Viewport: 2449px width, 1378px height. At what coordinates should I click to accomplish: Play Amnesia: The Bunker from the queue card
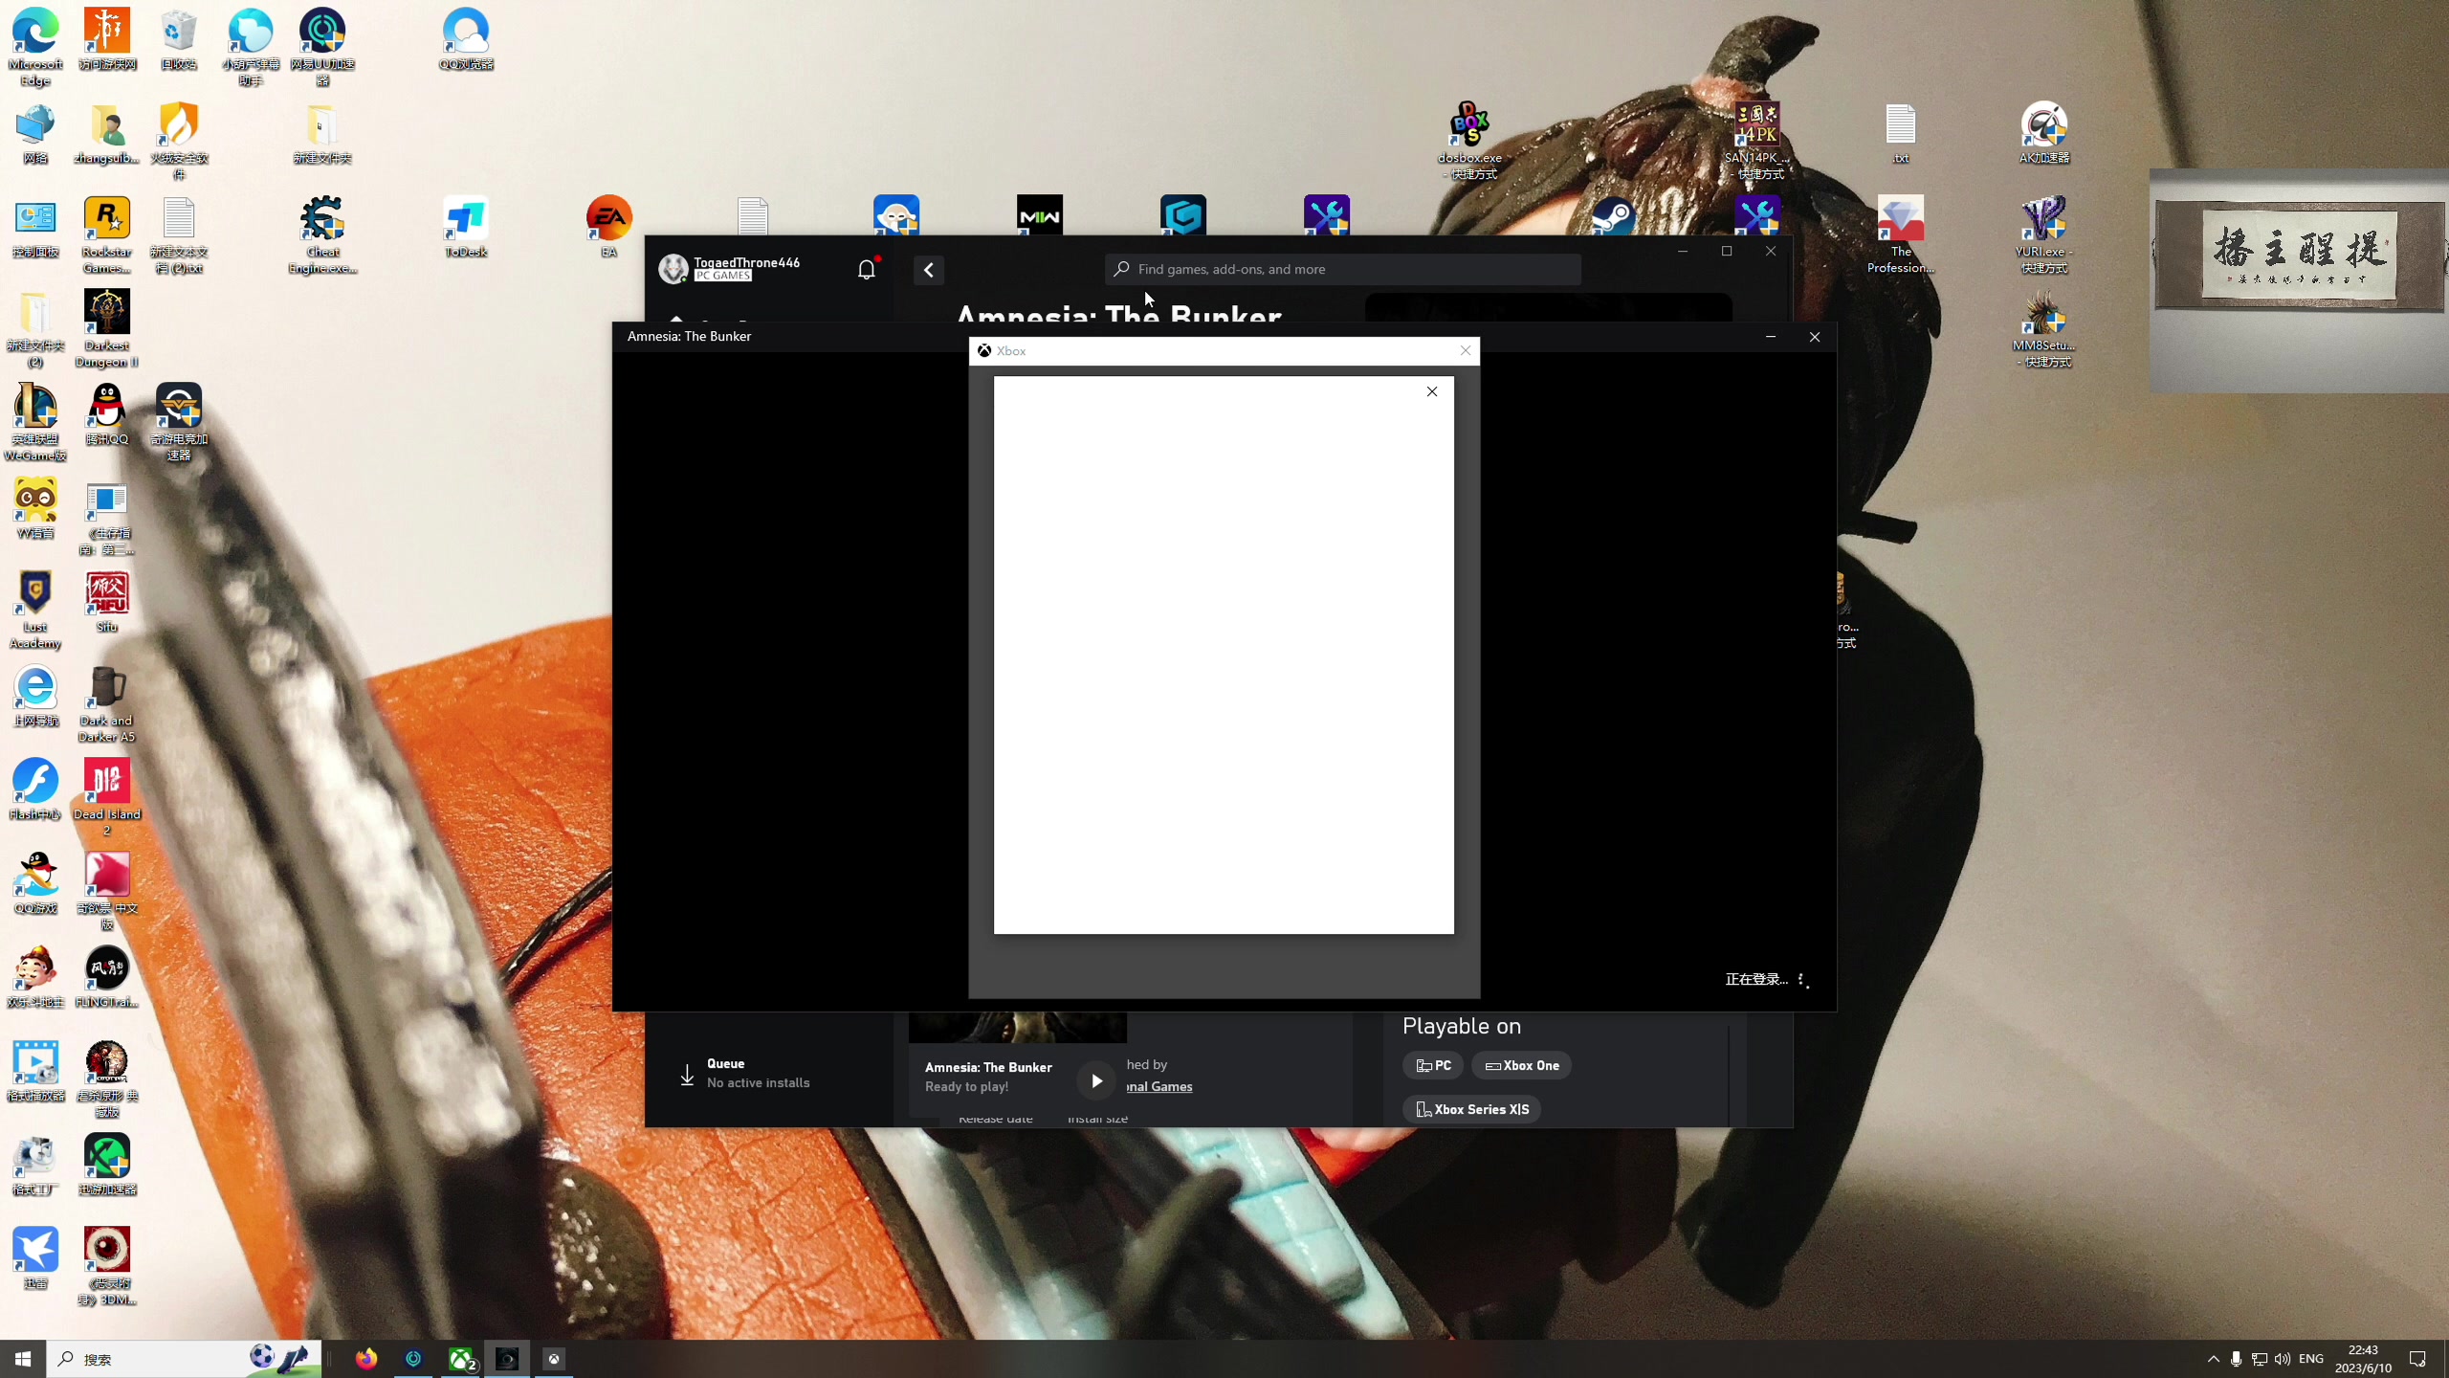[x=1096, y=1080]
